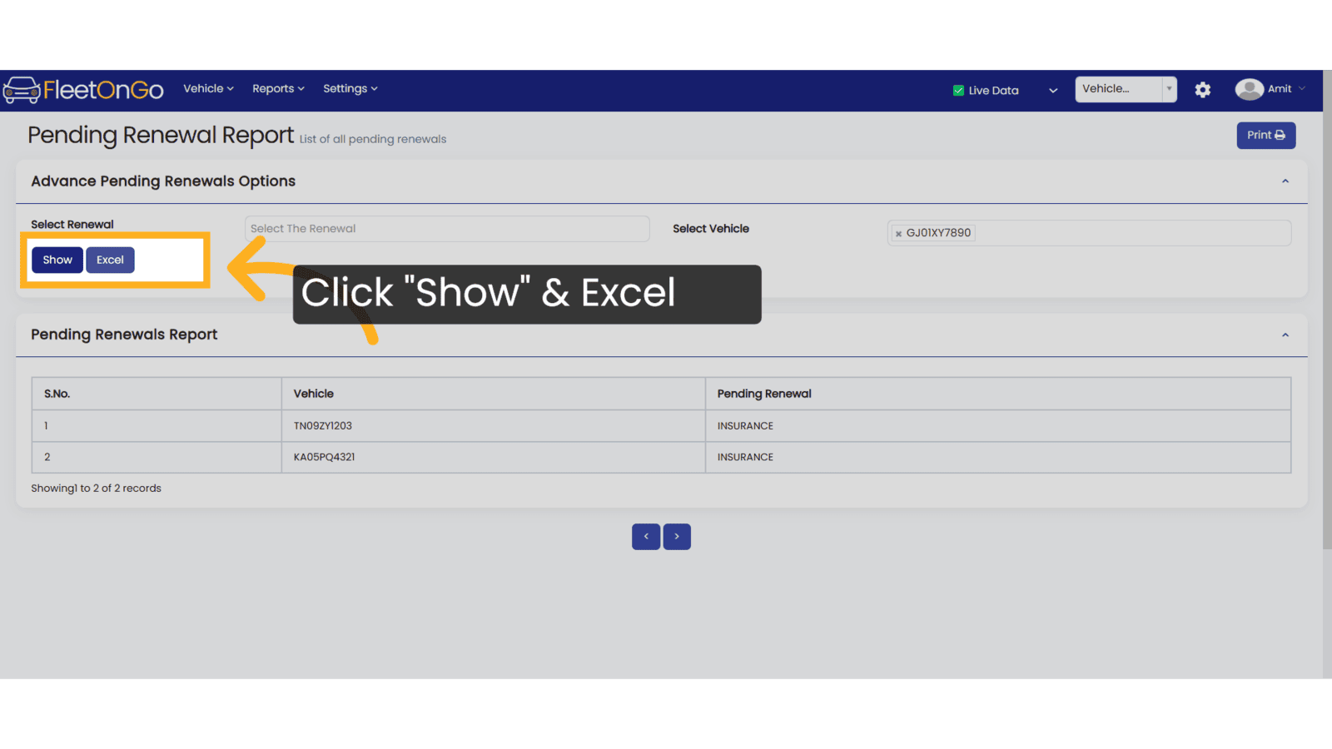Open the settings gear icon

(x=1202, y=90)
